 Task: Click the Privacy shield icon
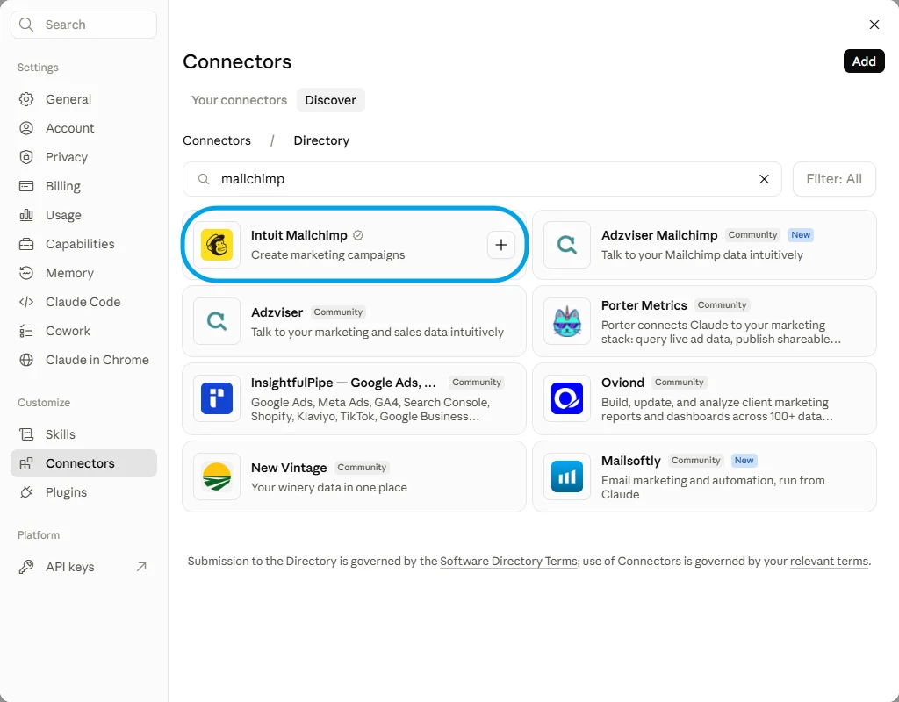pos(26,157)
